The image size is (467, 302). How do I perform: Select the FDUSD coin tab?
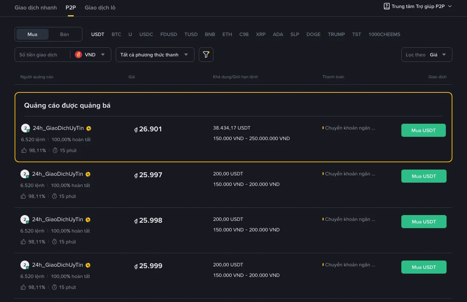click(x=169, y=34)
